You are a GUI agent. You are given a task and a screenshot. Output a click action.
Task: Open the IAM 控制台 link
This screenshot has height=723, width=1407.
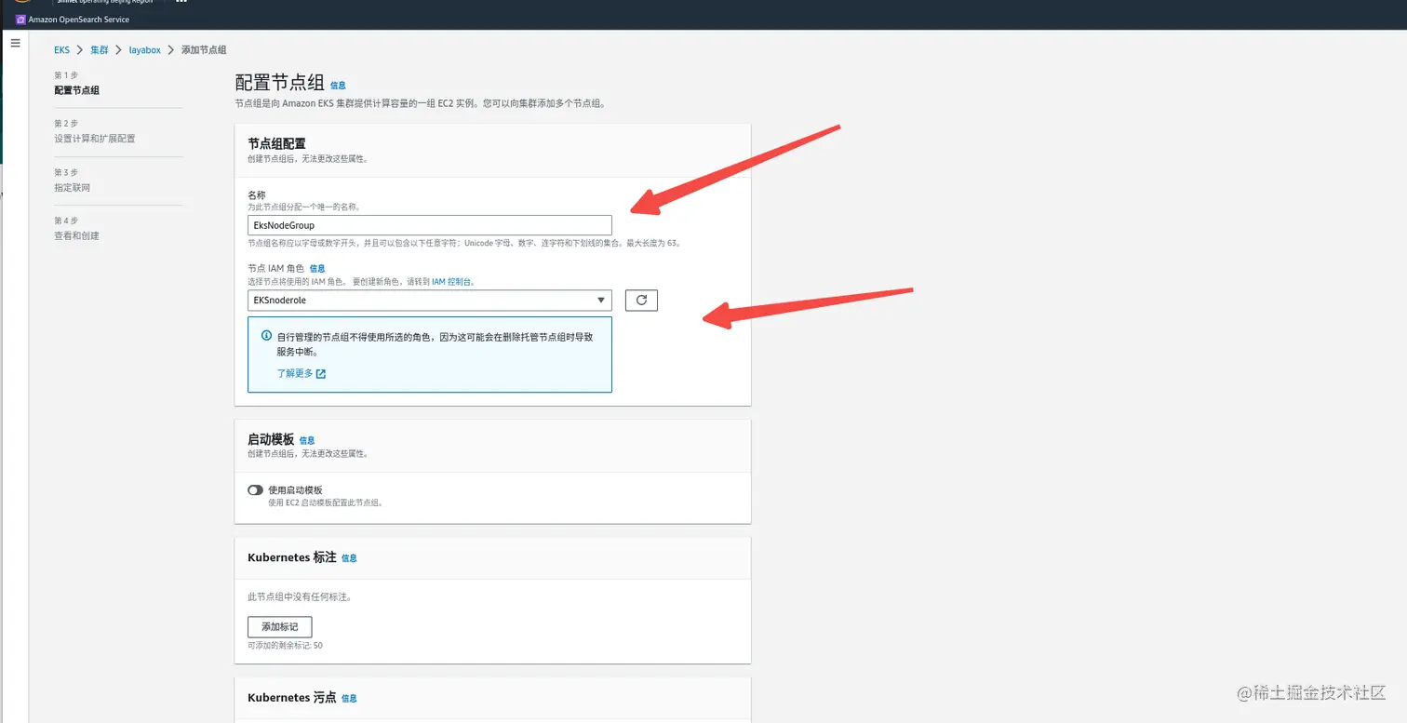coord(452,281)
